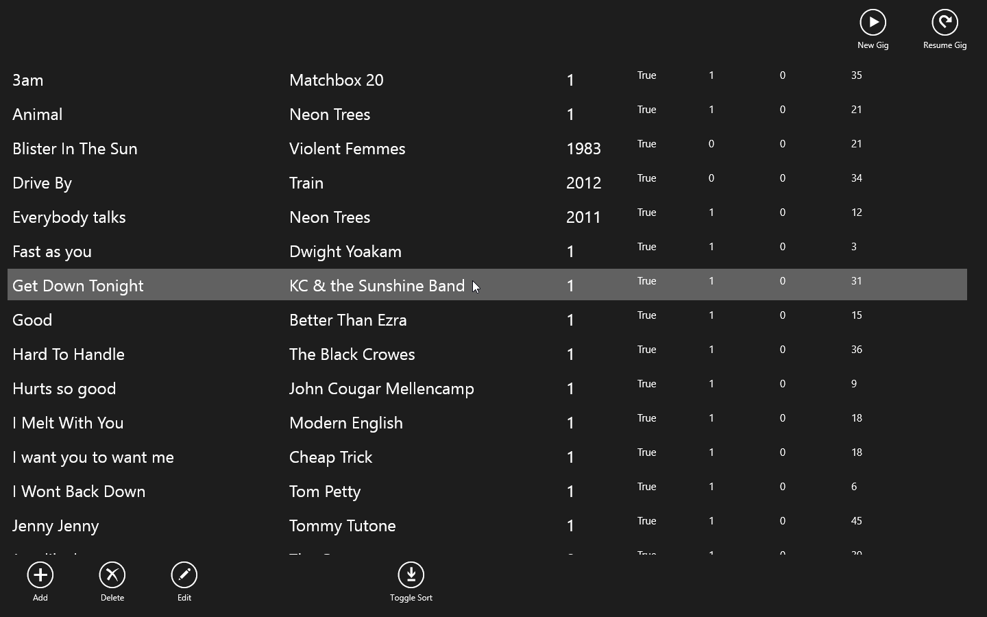987x617 pixels.
Task: Click year value '1983'
Action: [584, 149]
